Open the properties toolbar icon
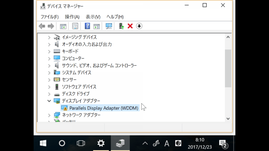269x151 pixels. coord(75,26)
